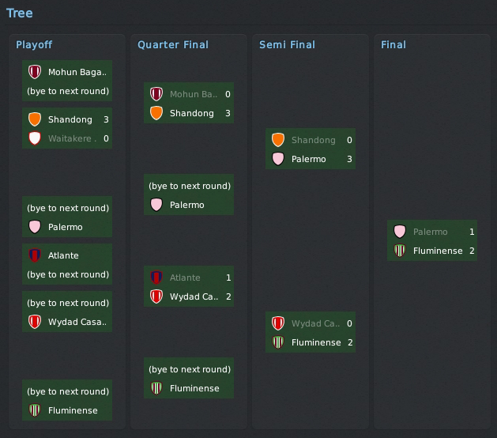497x438 pixels.
Task: Click the Tree panel title
Action: [20, 13]
